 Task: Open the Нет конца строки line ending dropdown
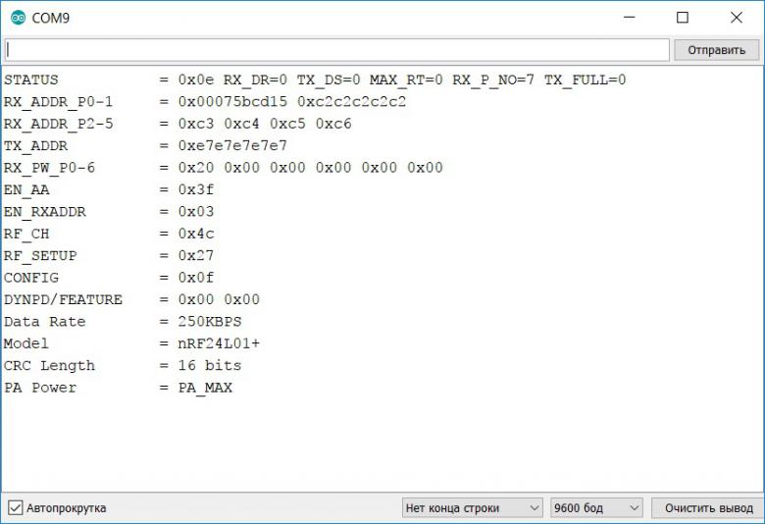473,508
